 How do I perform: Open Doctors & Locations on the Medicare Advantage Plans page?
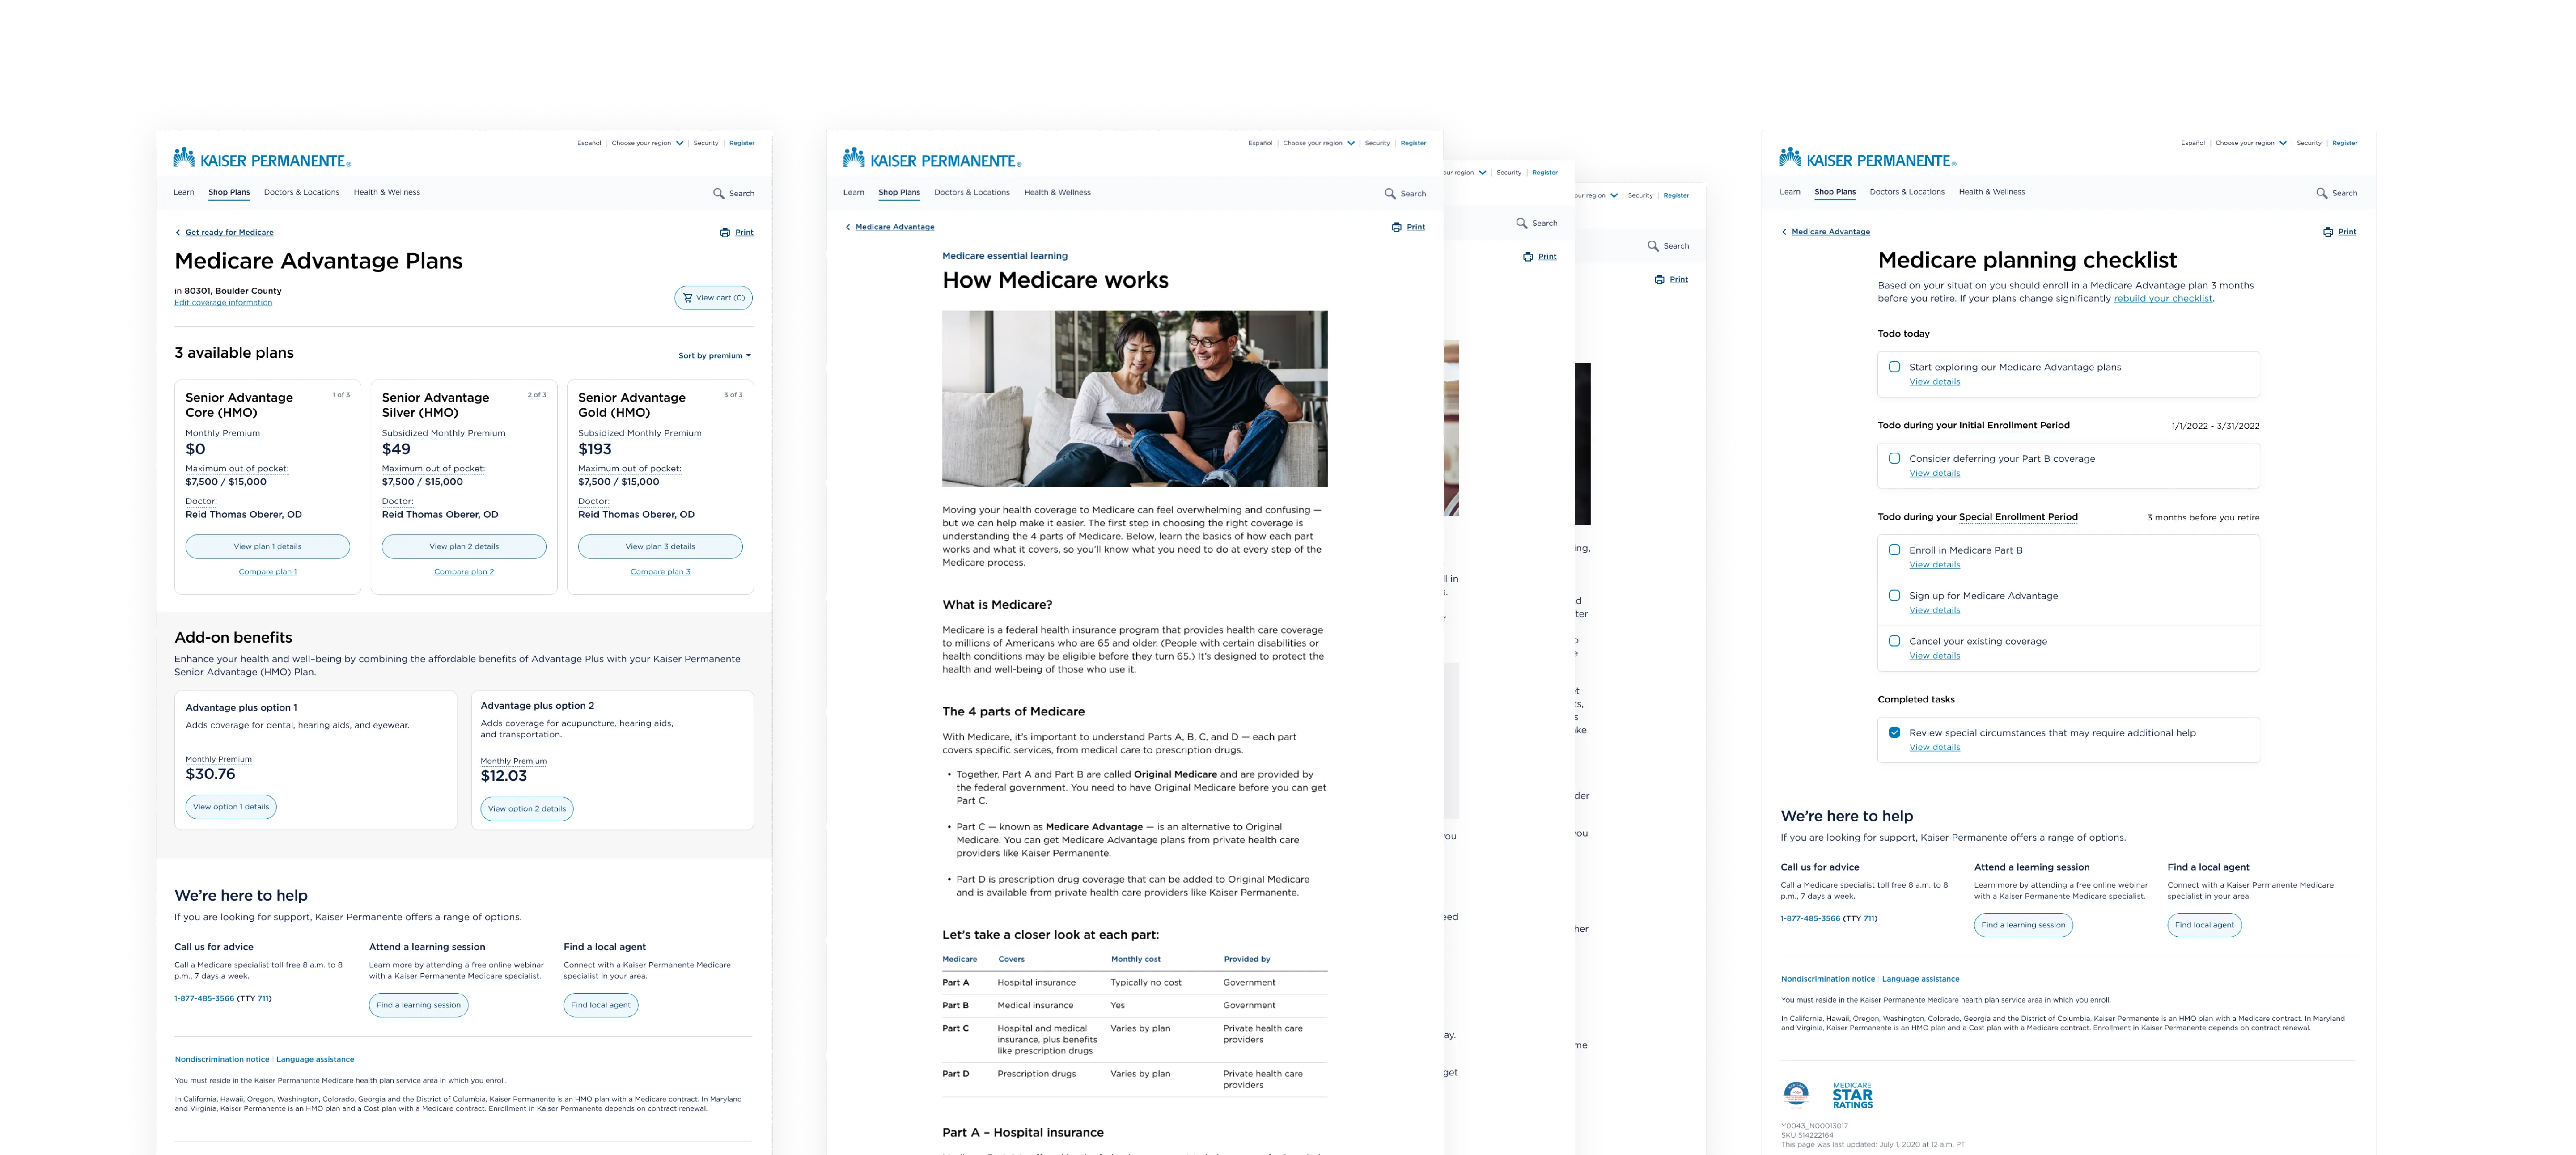301,192
